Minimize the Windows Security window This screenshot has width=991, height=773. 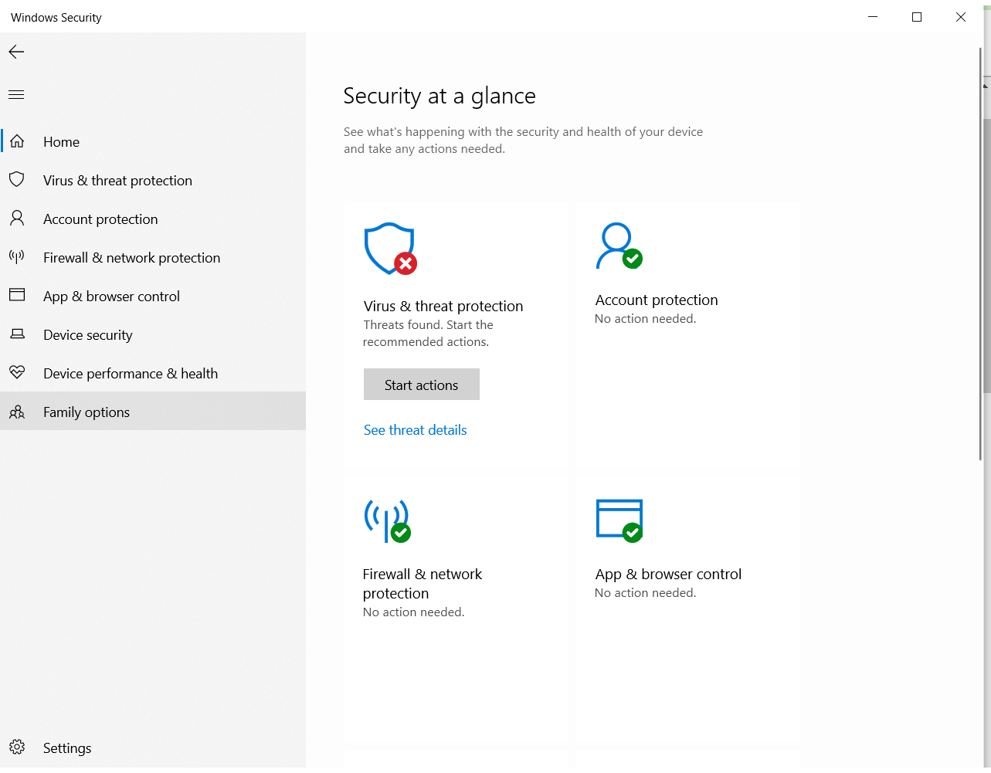tap(873, 17)
